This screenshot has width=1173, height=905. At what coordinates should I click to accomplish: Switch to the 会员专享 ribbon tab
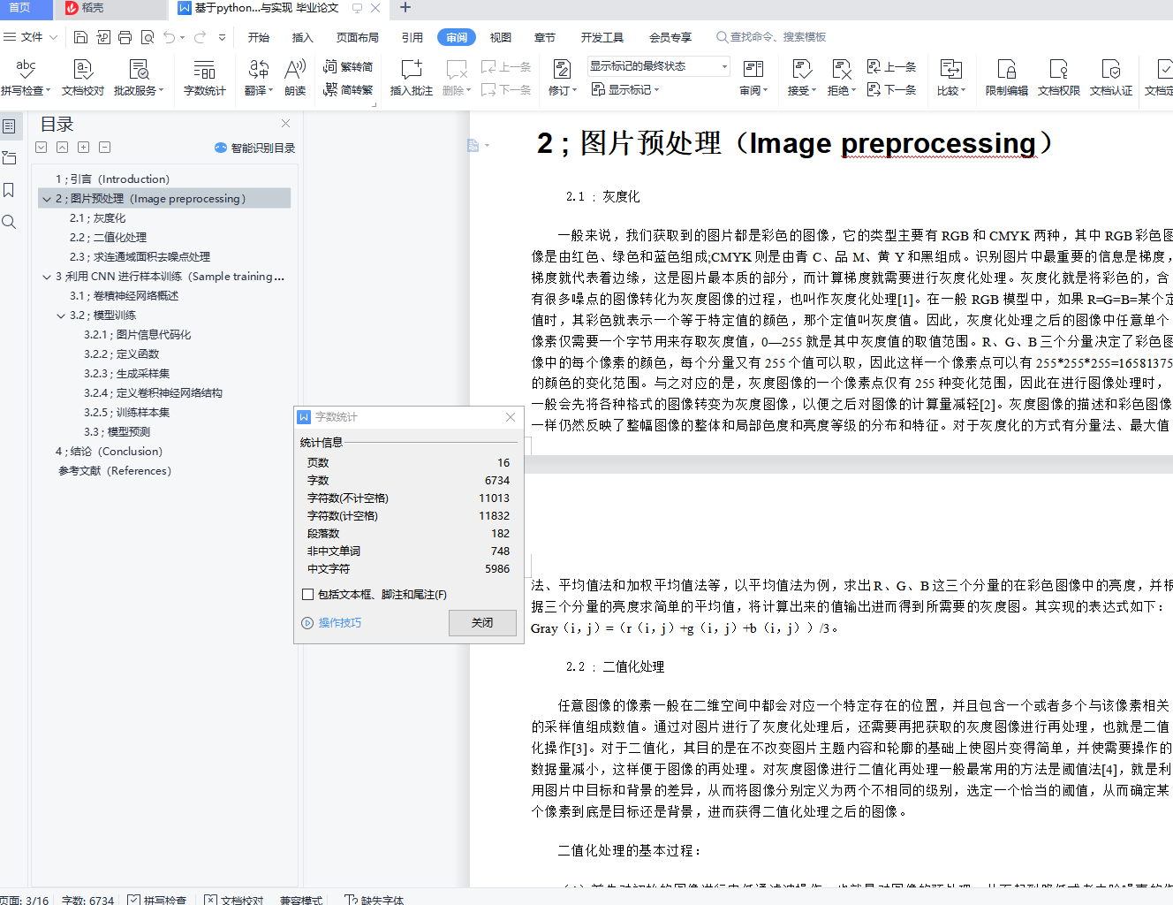[670, 37]
